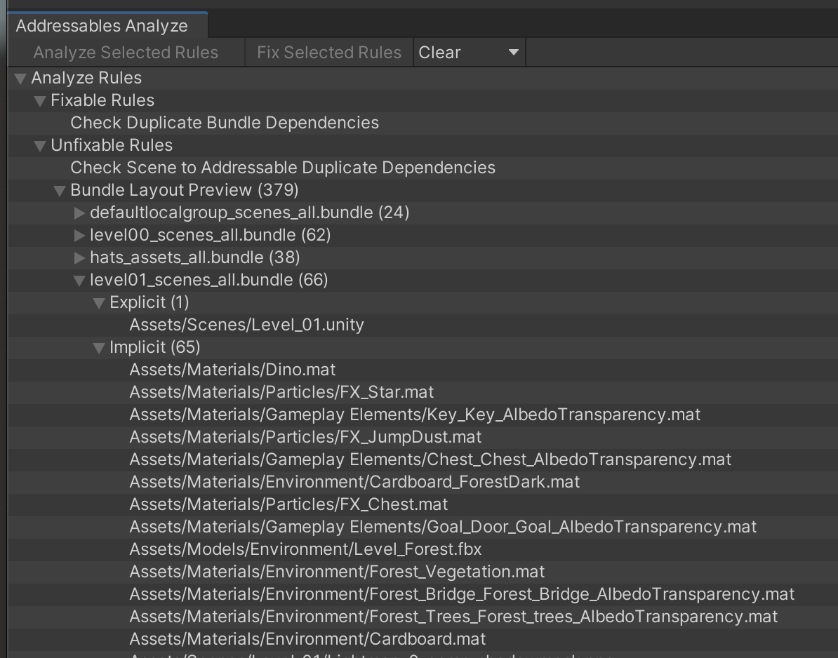Expand the hats_assets_all.bundle entry
The image size is (838, 658).
pos(79,257)
